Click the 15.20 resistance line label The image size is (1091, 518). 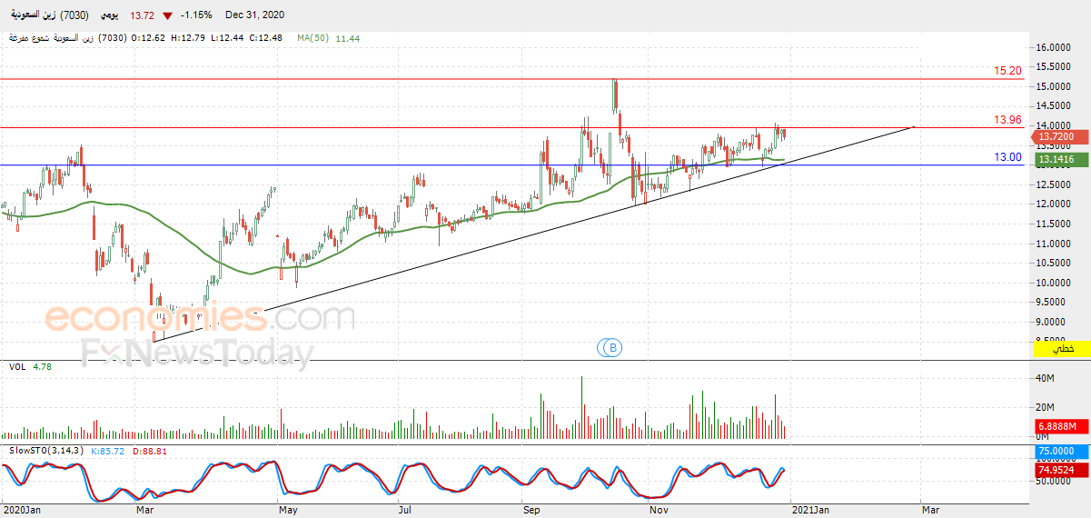point(1008,70)
